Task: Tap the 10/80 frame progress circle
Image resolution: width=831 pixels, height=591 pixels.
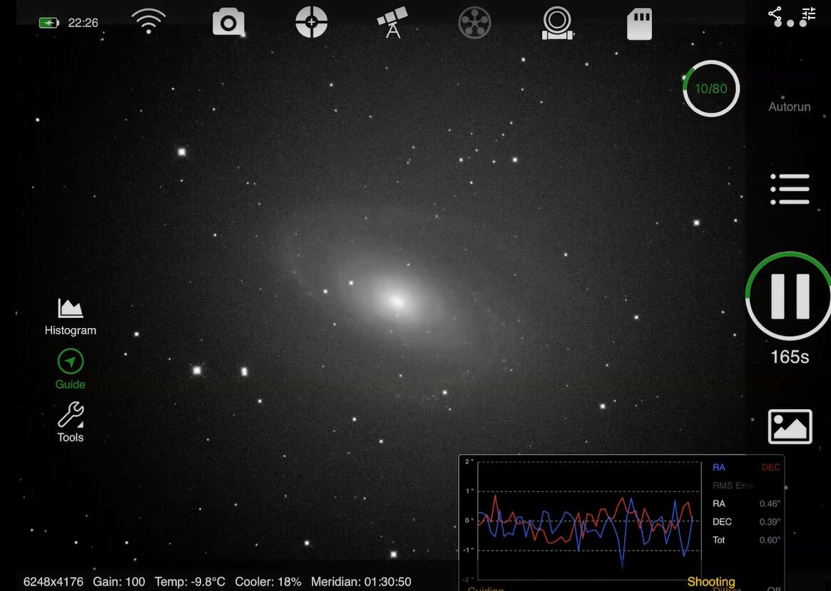Action: click(x=710, y=88)
